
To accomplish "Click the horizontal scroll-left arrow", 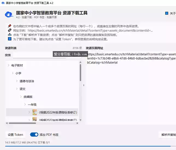I will [7, 123].
